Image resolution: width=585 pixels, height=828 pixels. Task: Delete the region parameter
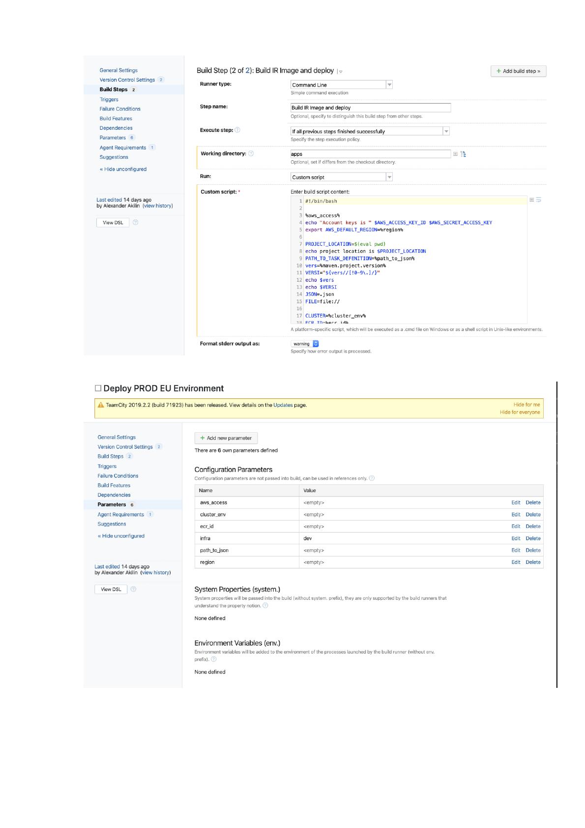533,562
